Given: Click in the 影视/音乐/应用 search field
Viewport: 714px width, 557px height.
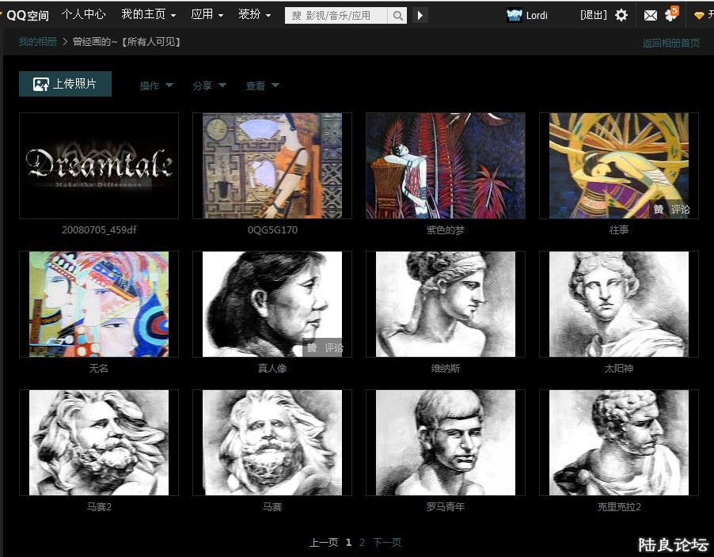Looking at the screenshot, I should tap(336, 15).
